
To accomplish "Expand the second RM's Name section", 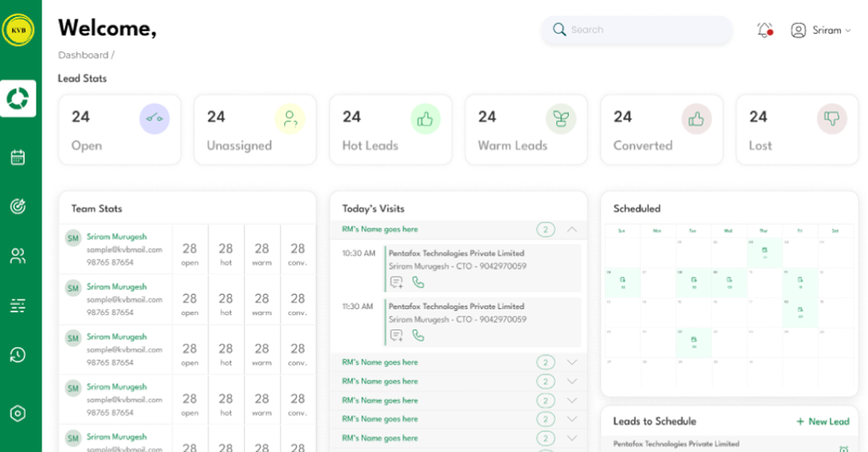I will (573, 362).
